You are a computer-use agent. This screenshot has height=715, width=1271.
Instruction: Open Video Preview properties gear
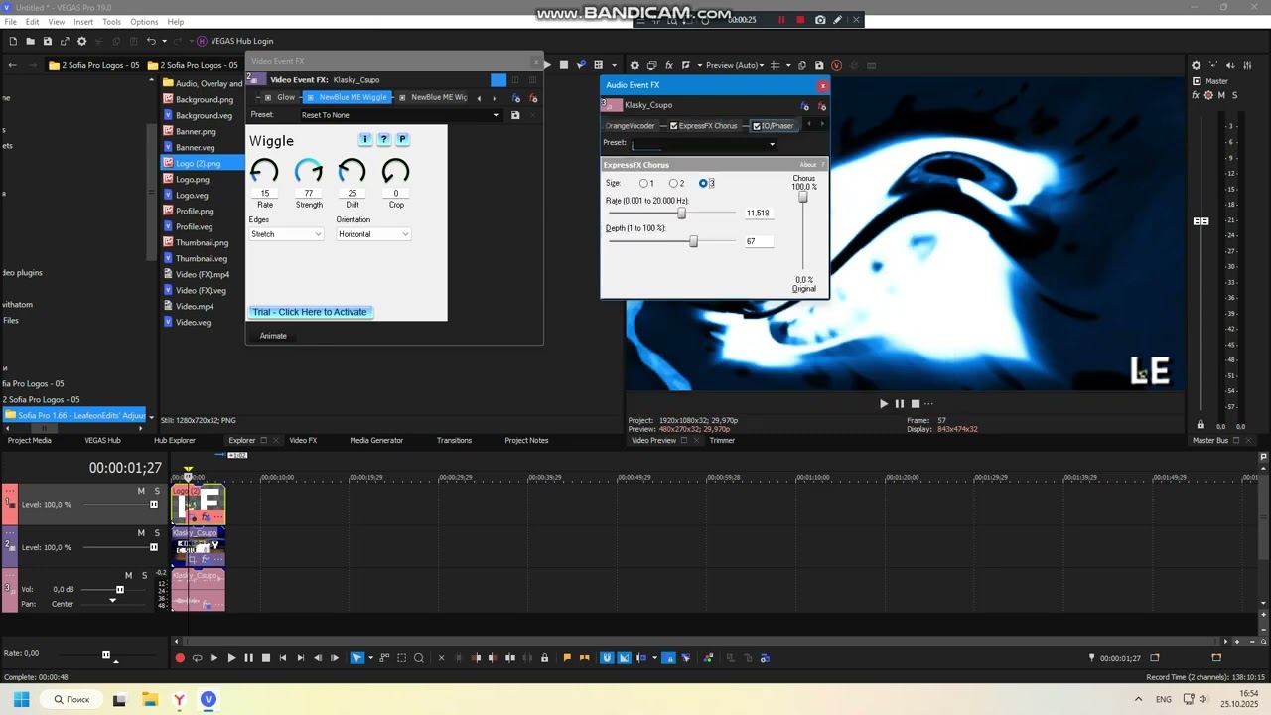point(635,65)
